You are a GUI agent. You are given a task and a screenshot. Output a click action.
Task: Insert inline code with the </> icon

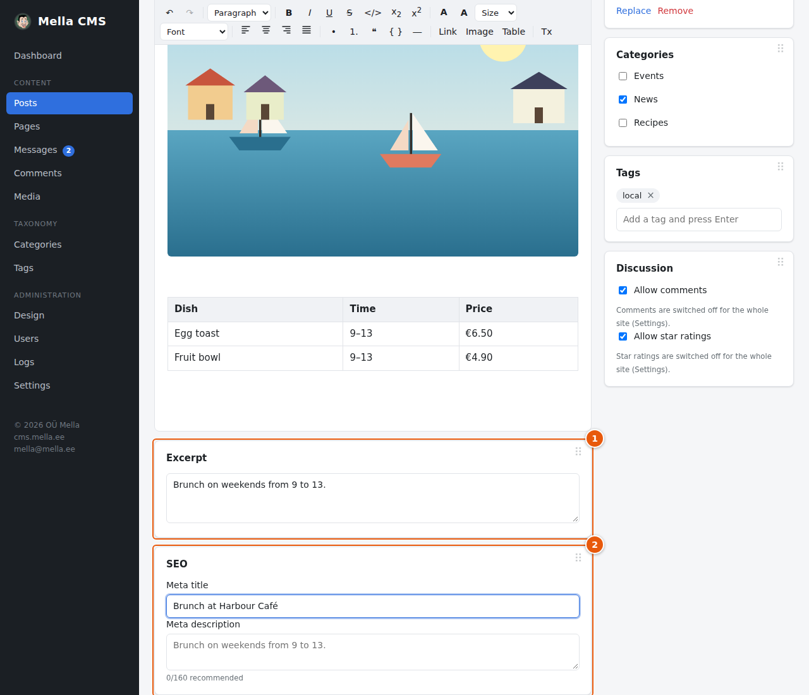(373, 13)
